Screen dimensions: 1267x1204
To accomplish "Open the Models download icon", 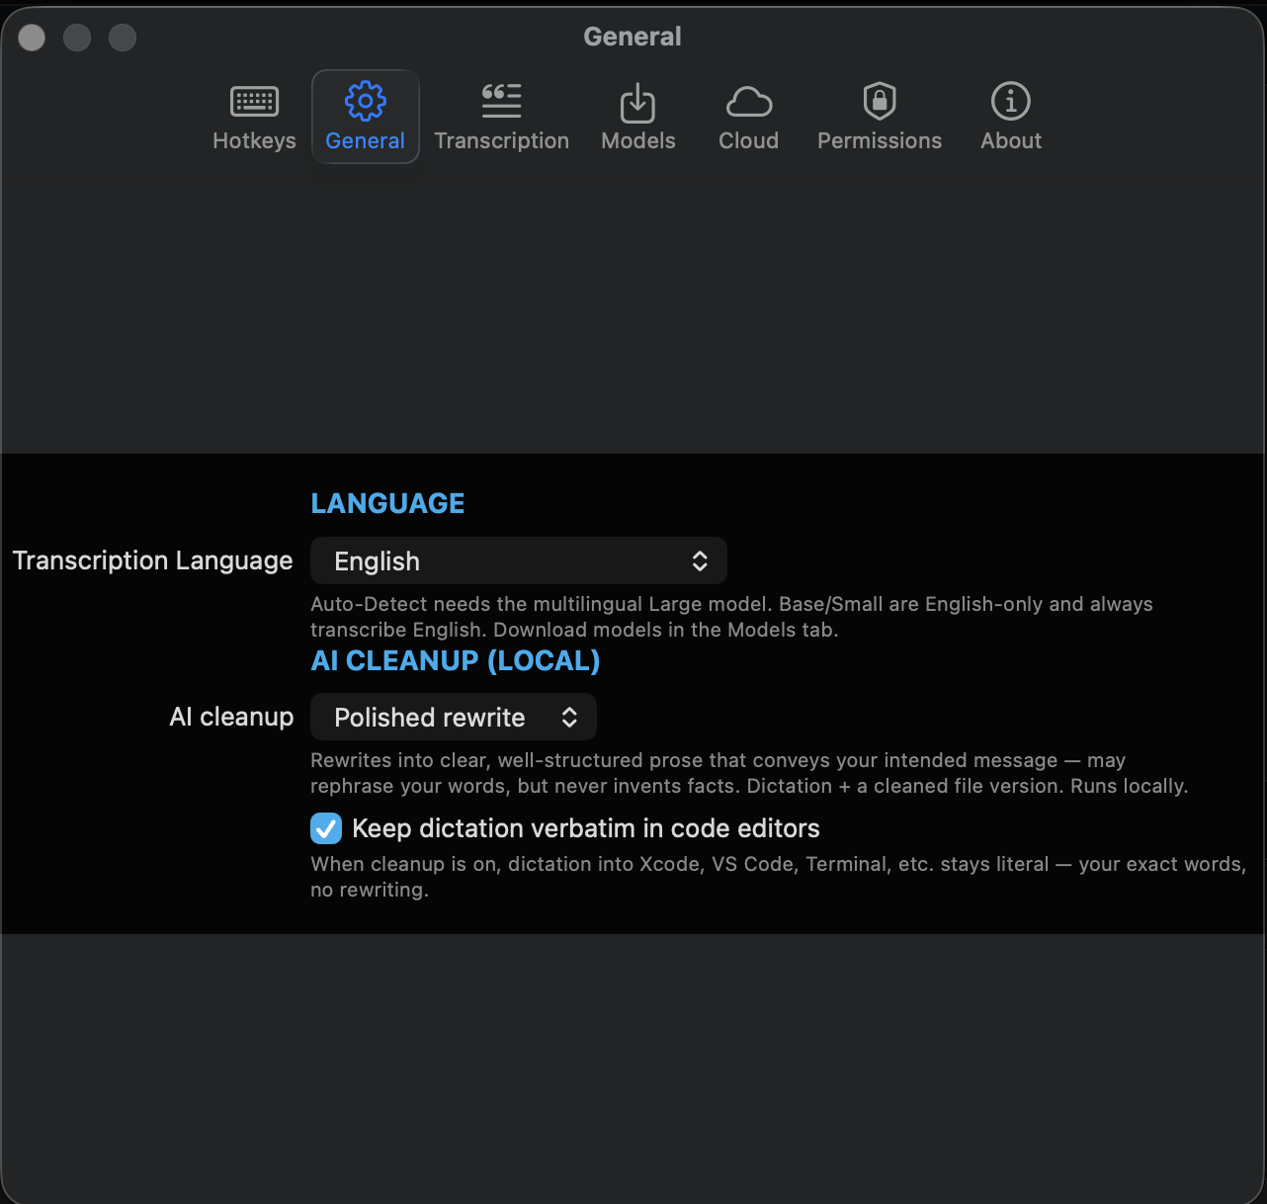I will [637, 102].
